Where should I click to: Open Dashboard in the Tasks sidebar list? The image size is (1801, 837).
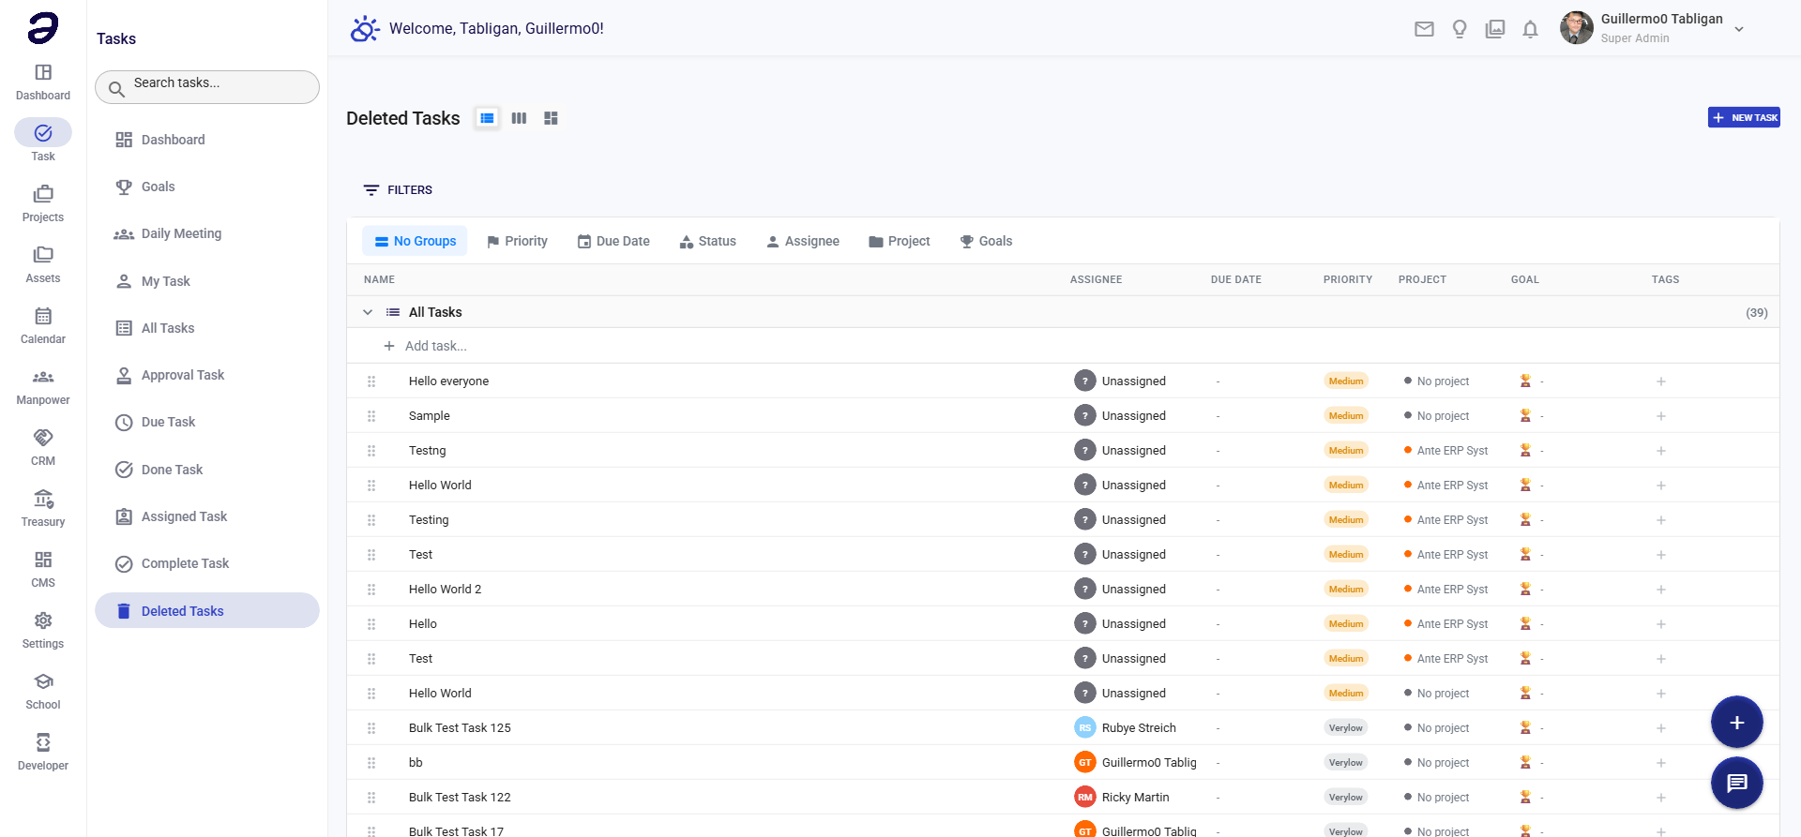(207, 140)
